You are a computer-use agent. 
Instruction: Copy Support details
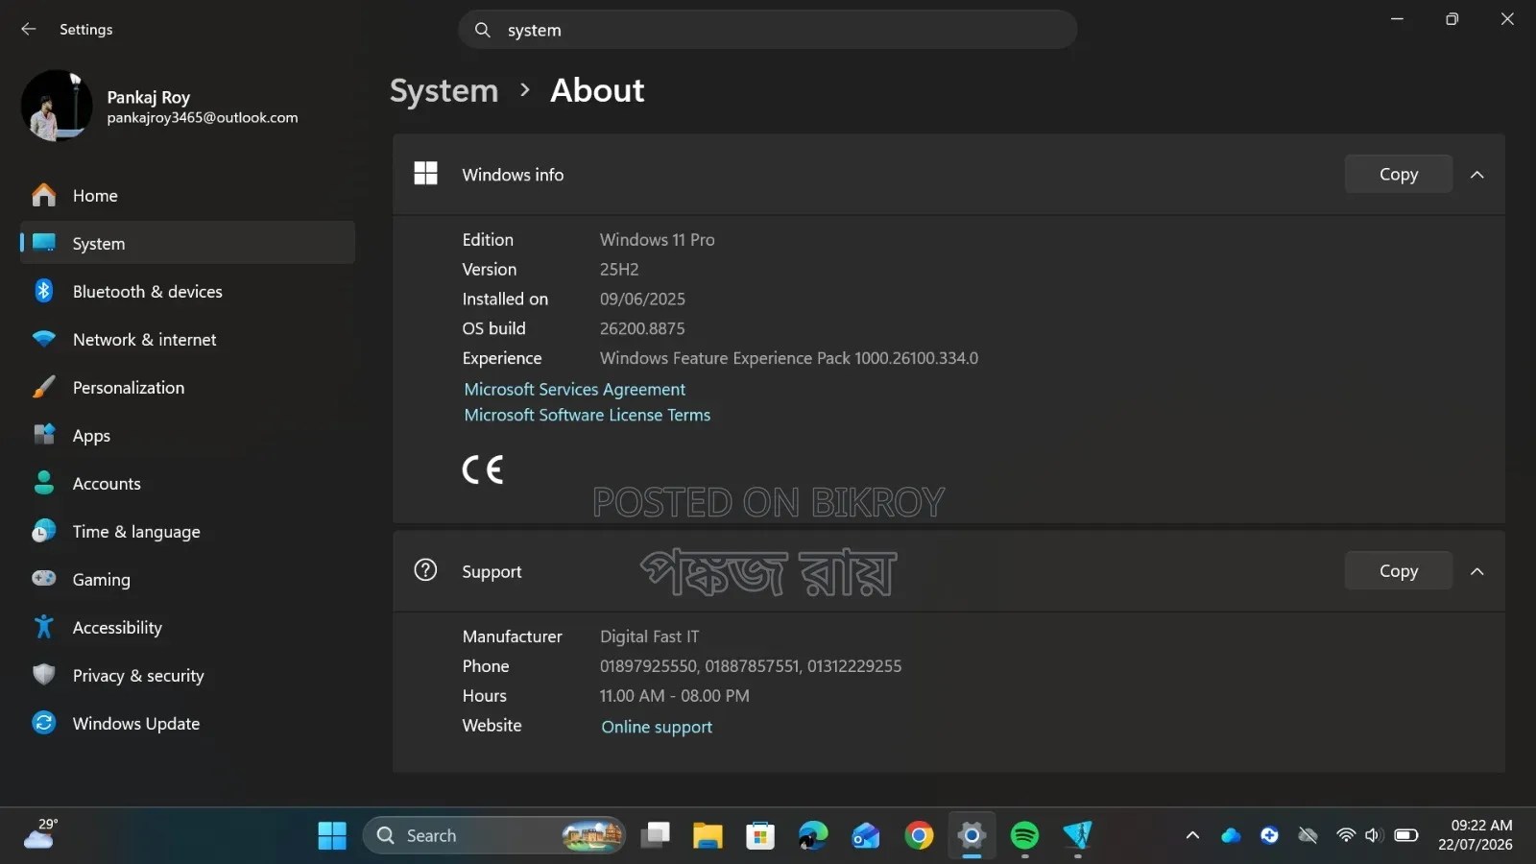coord(1398,570)
